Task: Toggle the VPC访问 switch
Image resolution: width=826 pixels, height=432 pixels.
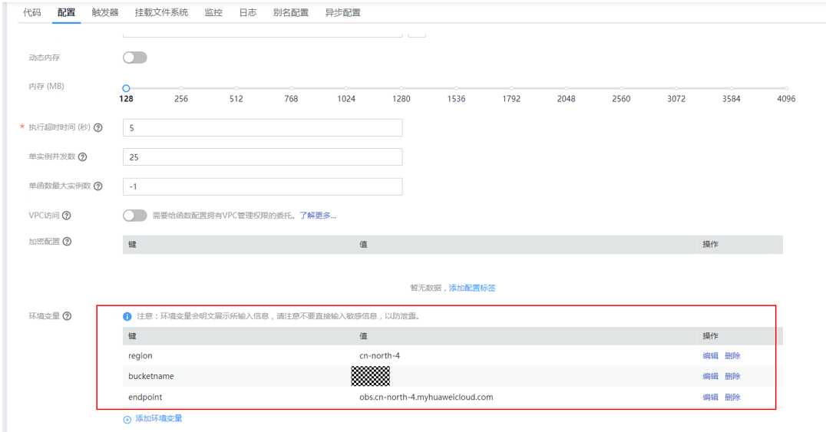Action: tap(135, 216)
